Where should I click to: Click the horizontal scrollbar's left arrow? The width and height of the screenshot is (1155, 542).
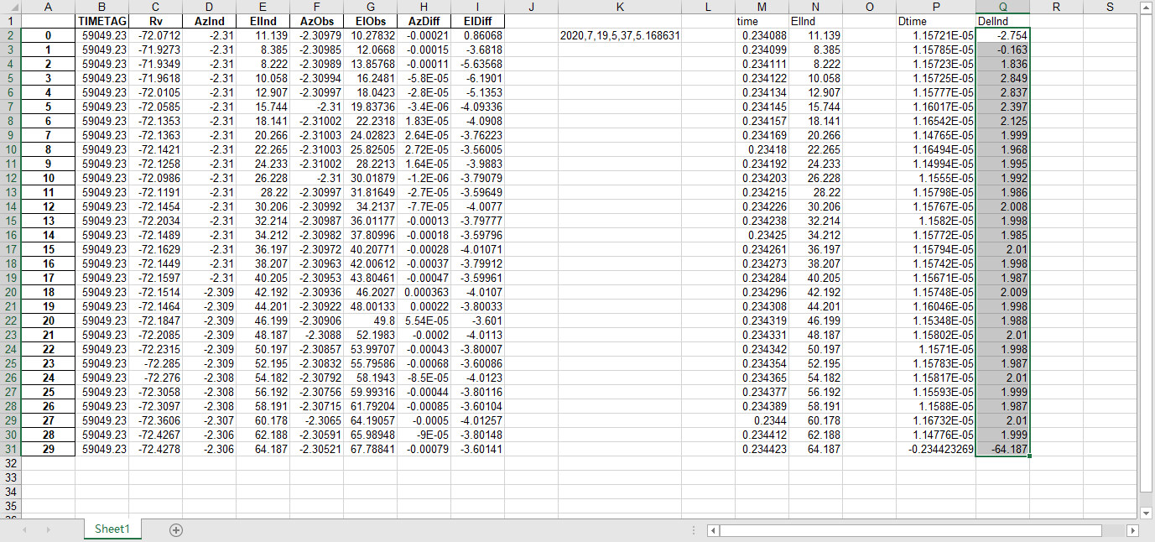(712, 530)
